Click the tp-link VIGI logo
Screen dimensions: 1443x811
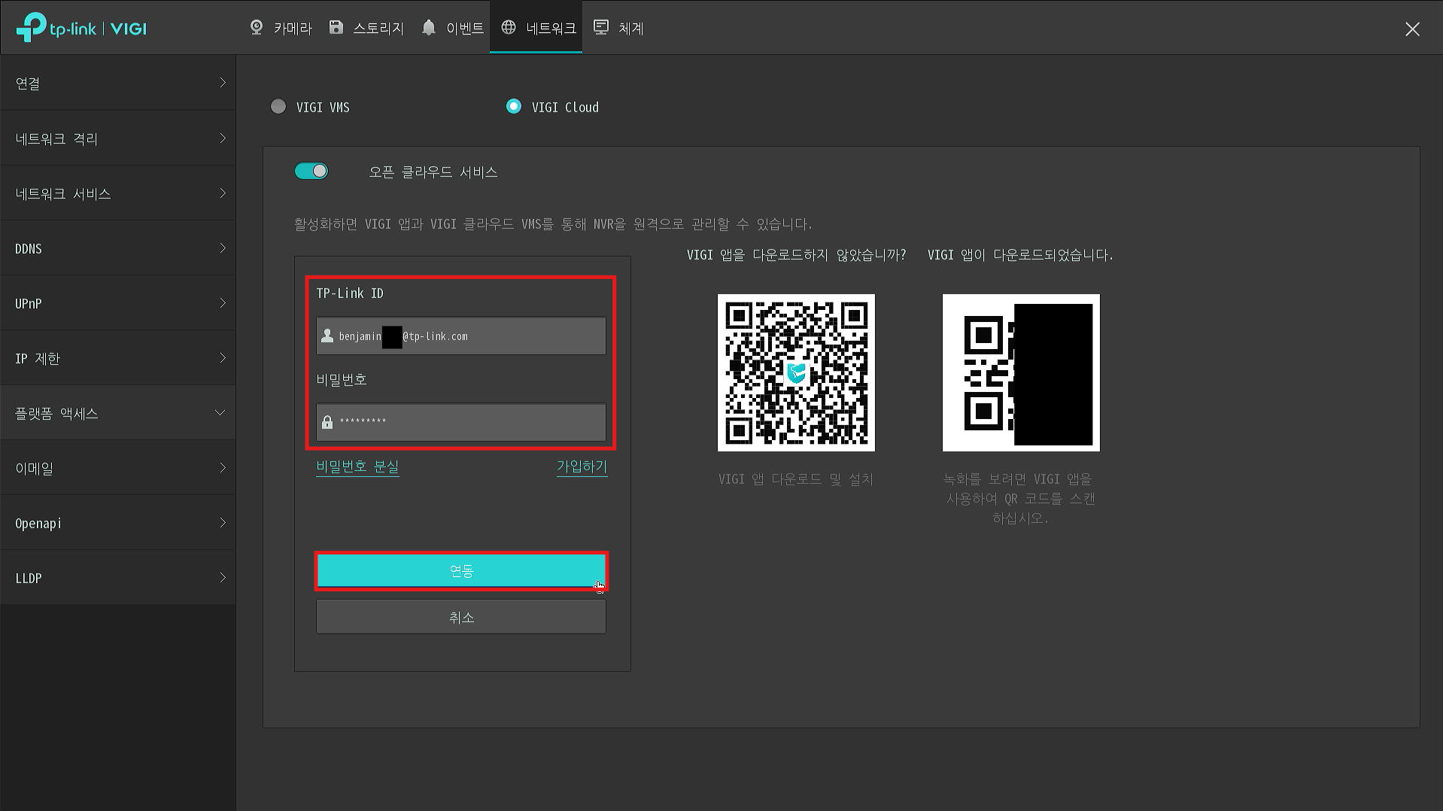tap(81, 29)
